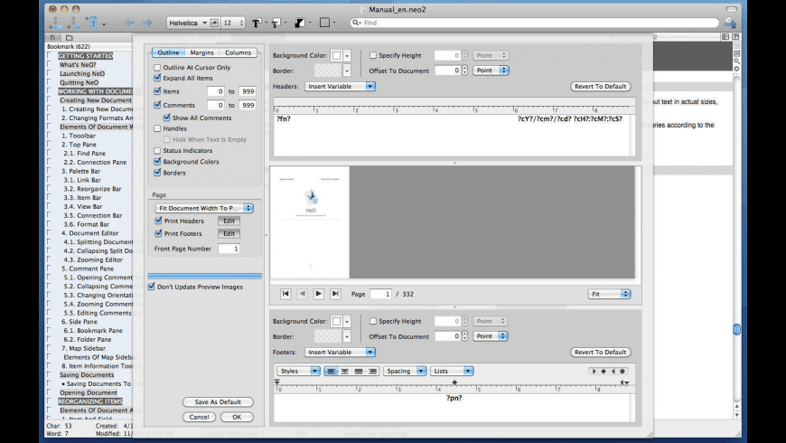786x443 pixels.
Task: Open the Styles dropdown in footer editor
Action: pyautogui.click(x=299, y=371)
